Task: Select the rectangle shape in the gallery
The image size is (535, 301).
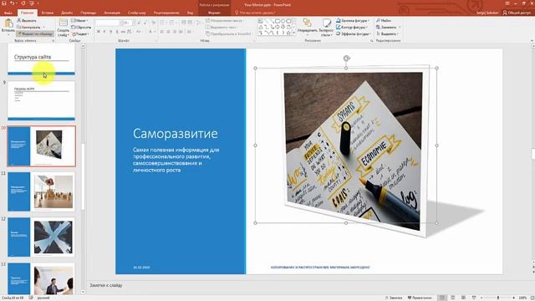Action: [278, 21]
